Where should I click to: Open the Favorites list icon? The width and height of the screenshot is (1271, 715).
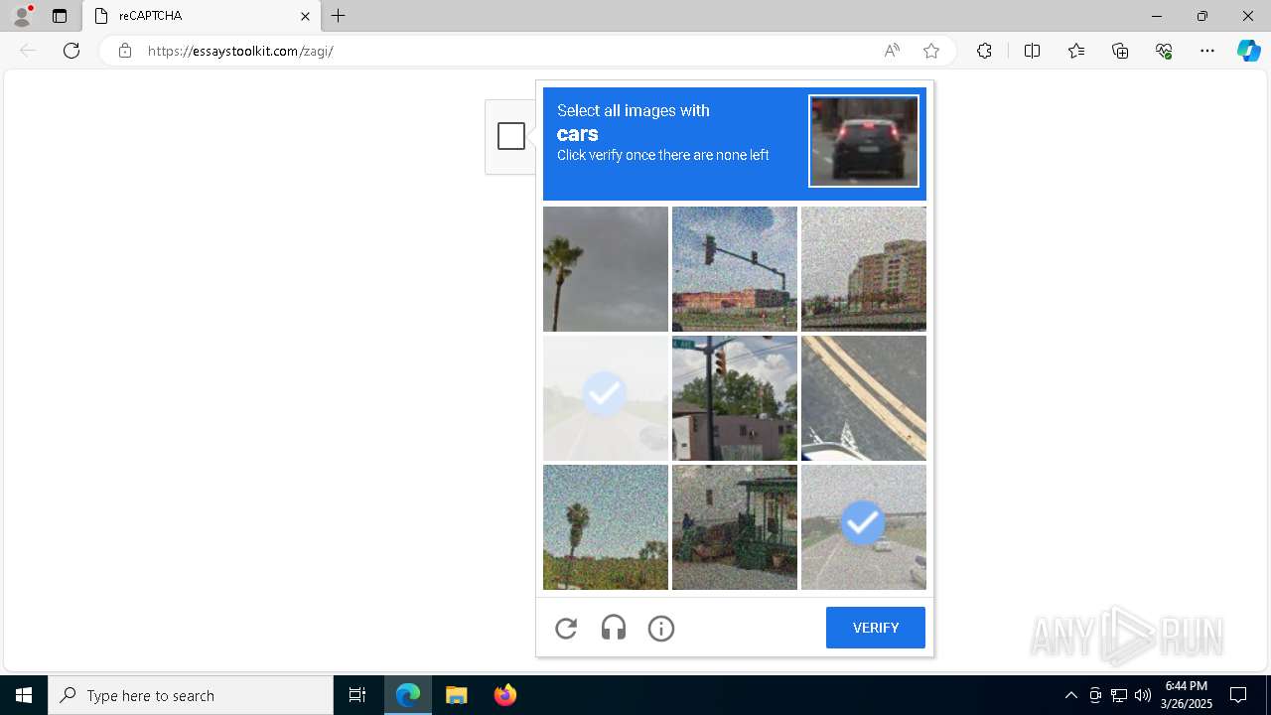coord(1076,51)
